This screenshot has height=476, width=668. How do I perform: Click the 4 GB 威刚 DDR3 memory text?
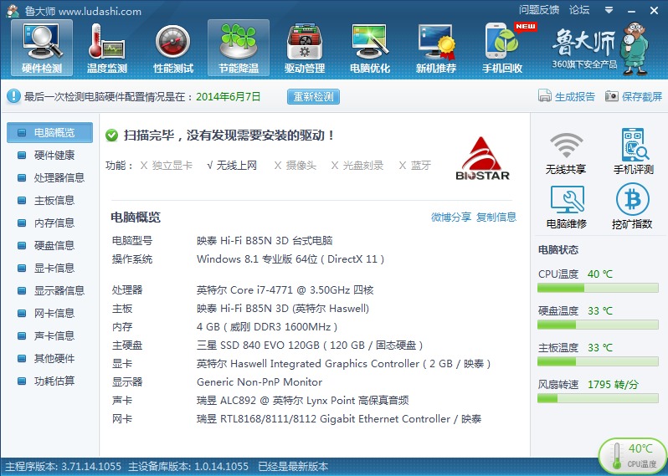[267, 326]
